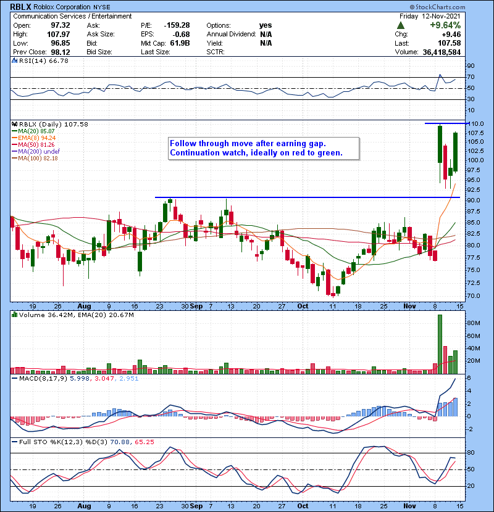Click the Volume 36.42M, EMA(20) 20.67M legend
Viewport: 494px width, 512px height.
[x=77, y=315]
